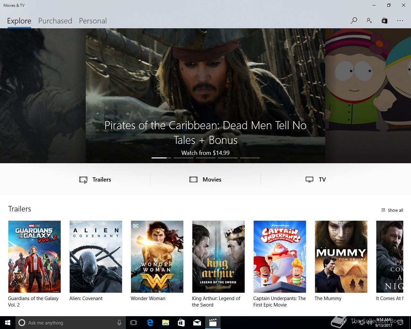Open the Store shopping bag icon in header
The height and width of the screenshot is (329, 411).
(x=384, y=21)
